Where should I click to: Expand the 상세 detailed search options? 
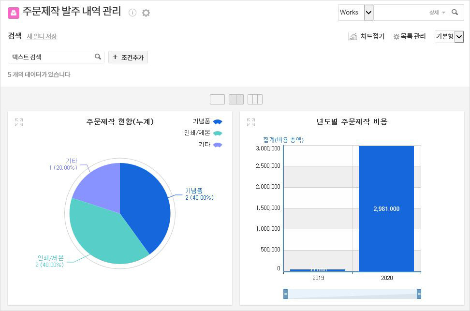(437, 13)
